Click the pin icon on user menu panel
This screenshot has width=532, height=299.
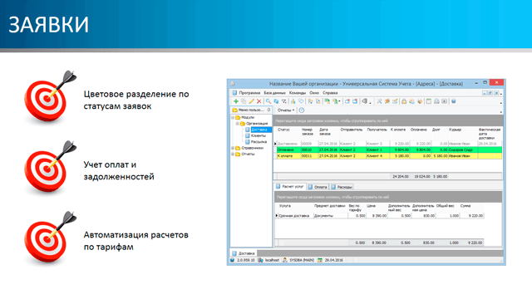pyautogui.click(x=268, y=110)
